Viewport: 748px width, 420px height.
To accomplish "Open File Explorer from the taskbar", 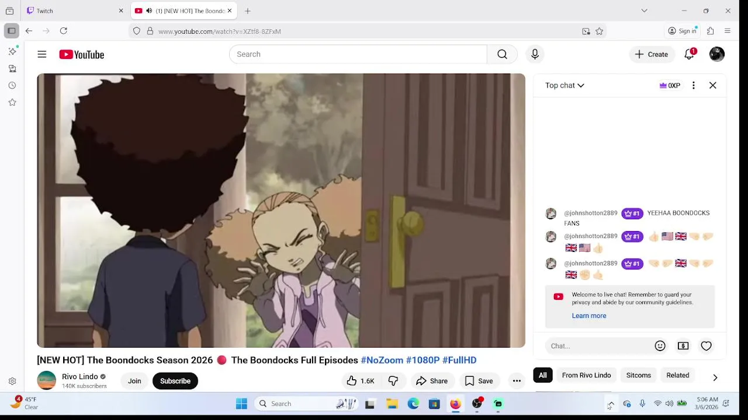I will pyautogui.click(x=392, y=404).
